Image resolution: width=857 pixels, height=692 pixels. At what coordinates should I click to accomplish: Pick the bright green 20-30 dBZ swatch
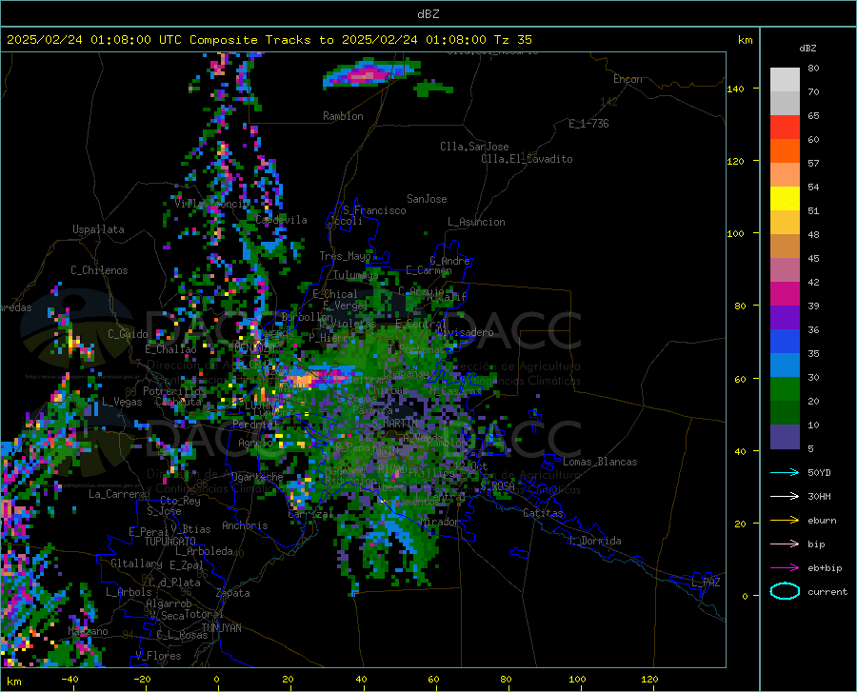pos(785,389)
